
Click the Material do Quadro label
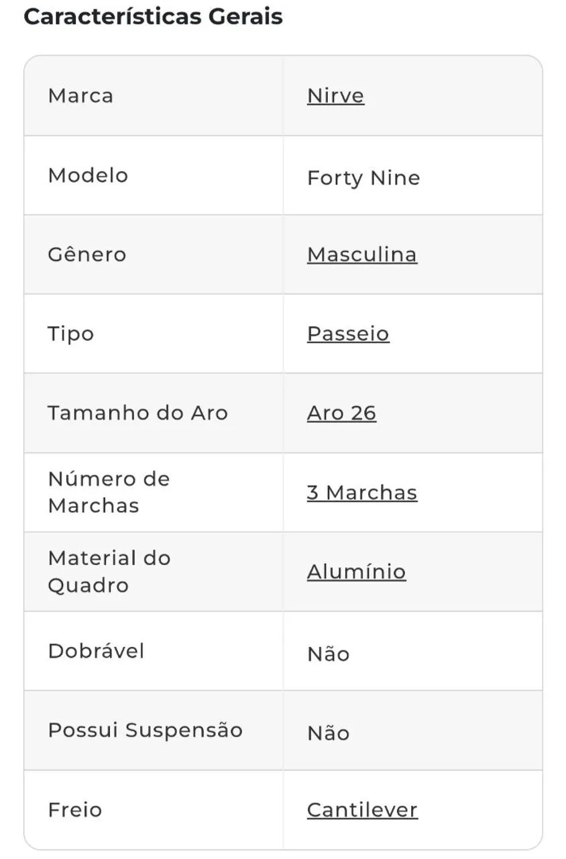coord(109,572)
